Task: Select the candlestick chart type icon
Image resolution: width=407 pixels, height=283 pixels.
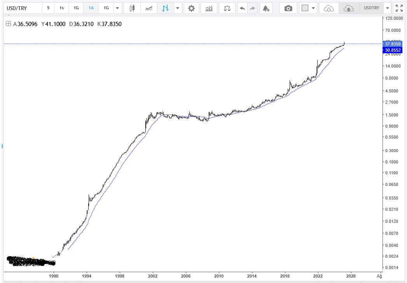Action: tap(133, 8)
